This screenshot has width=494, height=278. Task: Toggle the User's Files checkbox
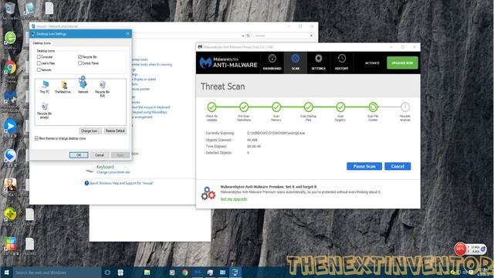tap(39, 63)
